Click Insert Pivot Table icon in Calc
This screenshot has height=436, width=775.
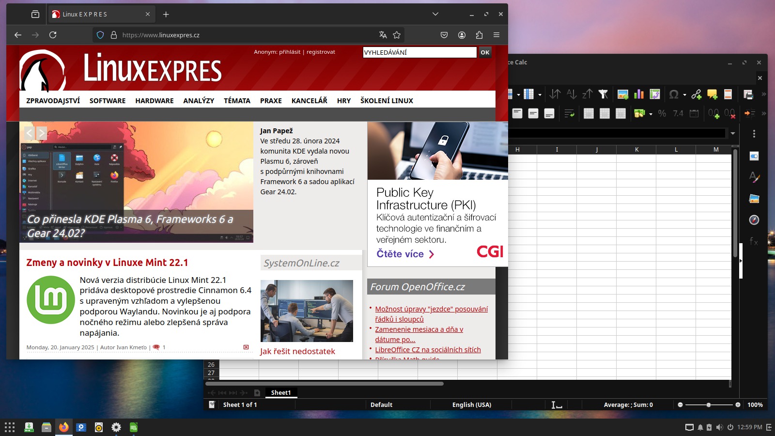(x=655, y=94)
